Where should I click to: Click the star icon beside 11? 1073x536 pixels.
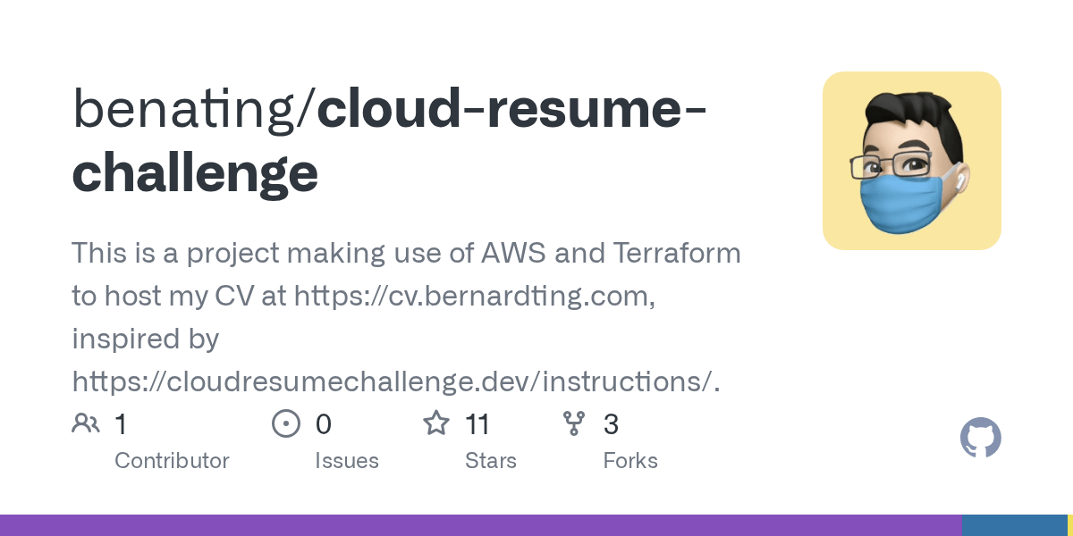(x=436, y=423)
